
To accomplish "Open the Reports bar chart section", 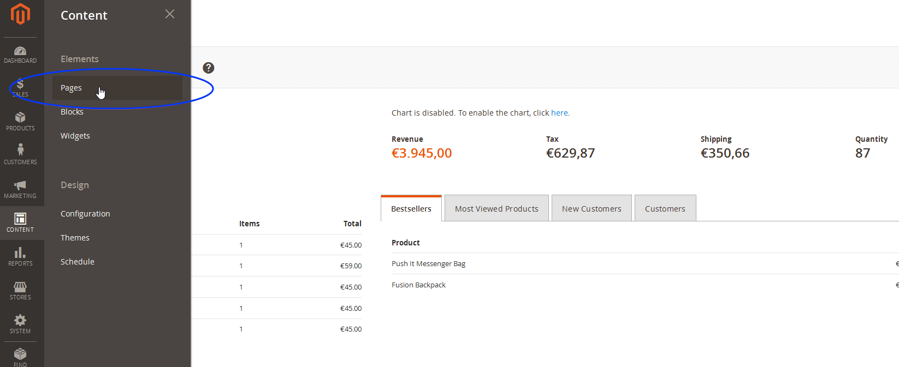I will pos(20,257).
